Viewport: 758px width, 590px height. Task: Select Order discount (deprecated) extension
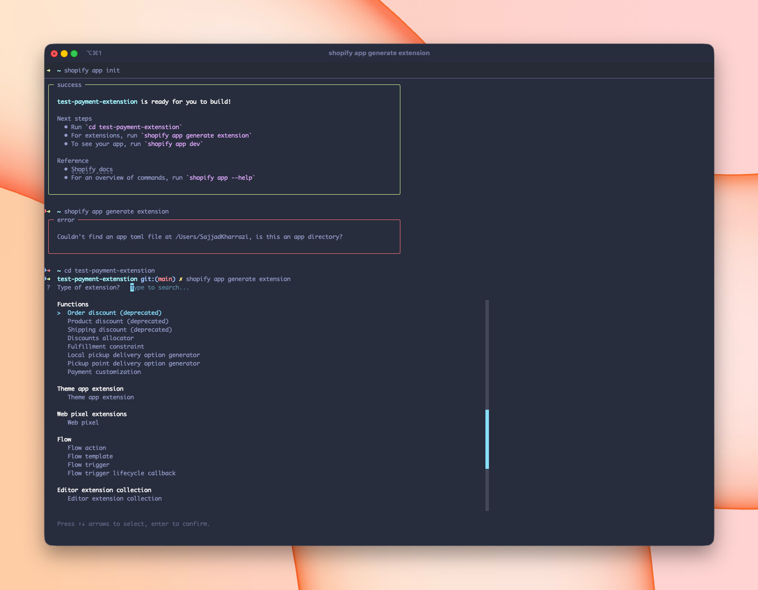pos(114,313)
